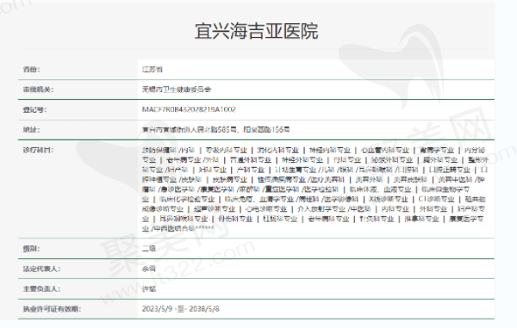Select the 省份 row label
Screen dimensions: 517x328
pos(31,70)
